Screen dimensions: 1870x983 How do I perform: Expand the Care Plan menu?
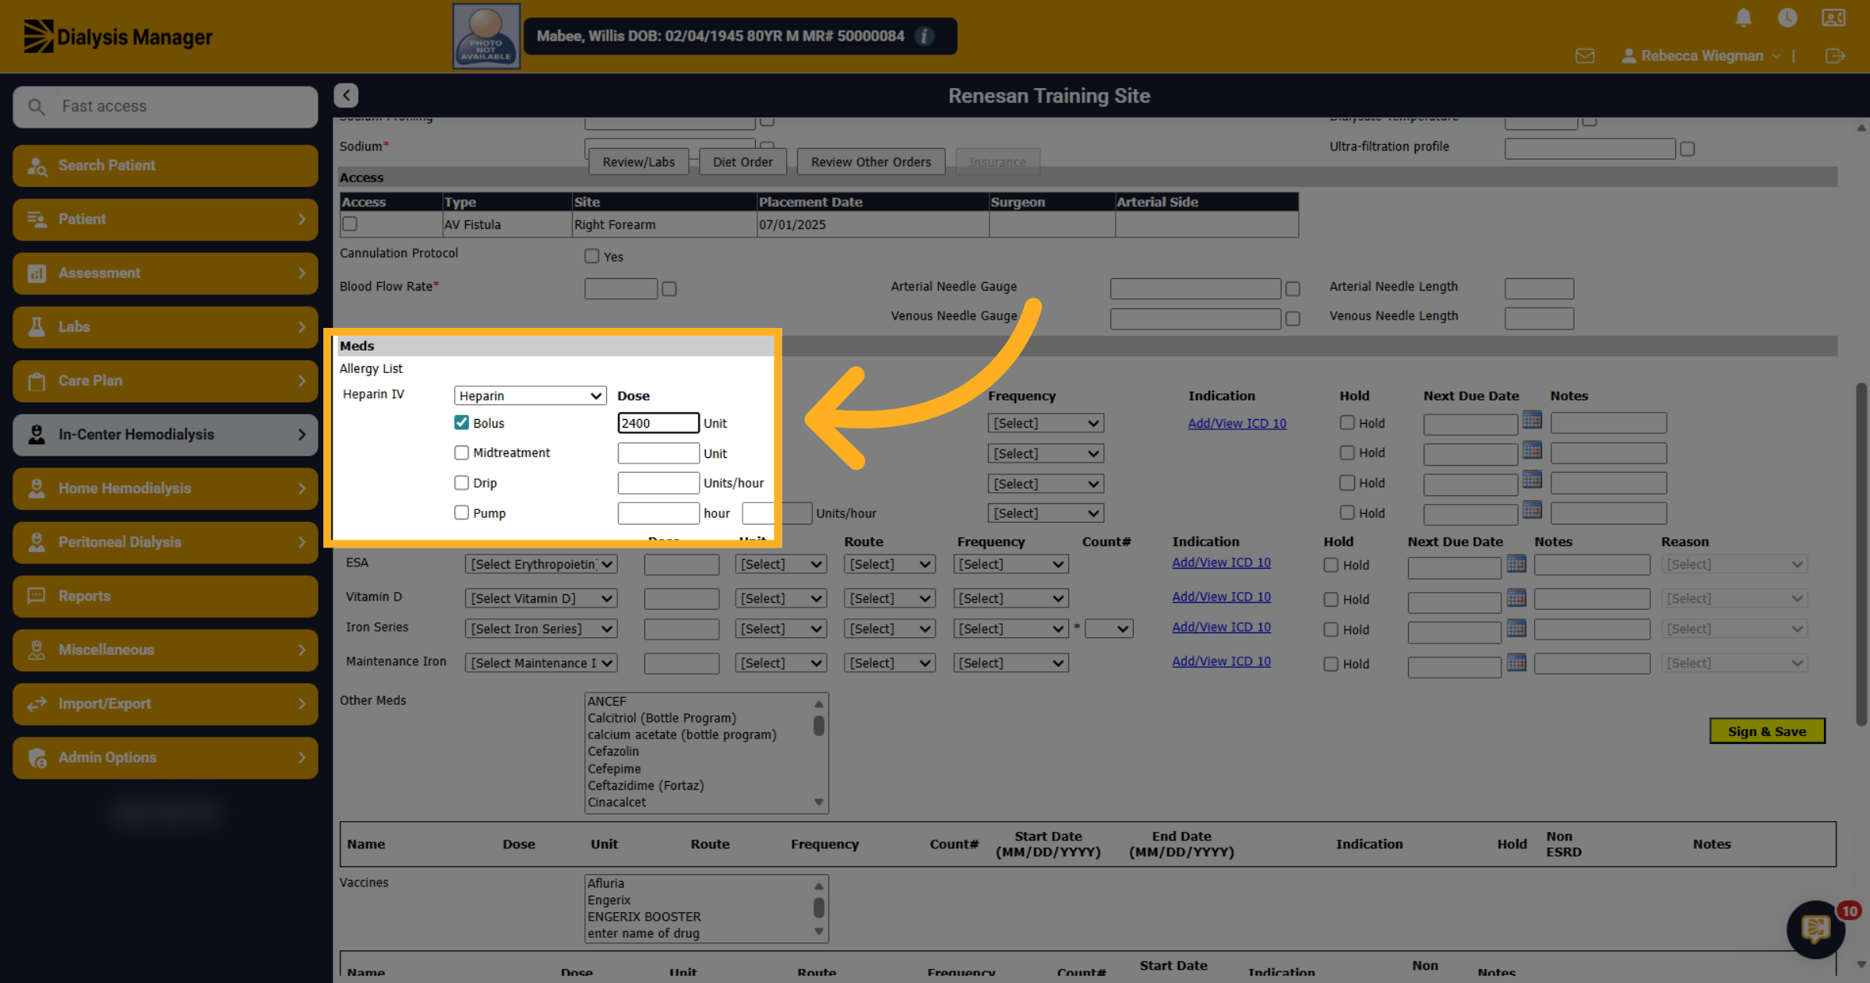(x=165, y=381)
